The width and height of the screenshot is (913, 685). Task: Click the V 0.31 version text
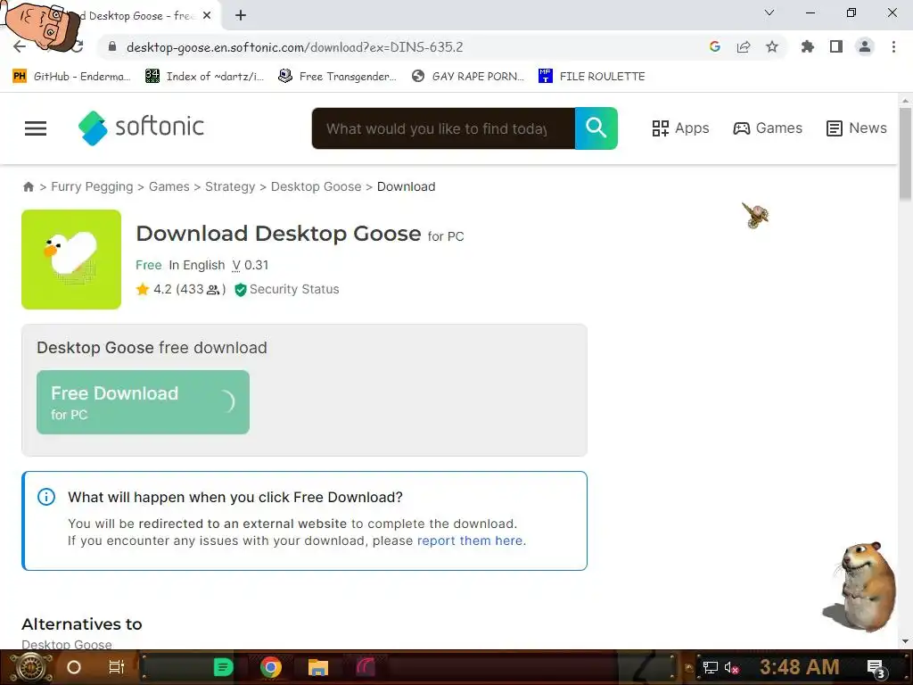point(251,265)
